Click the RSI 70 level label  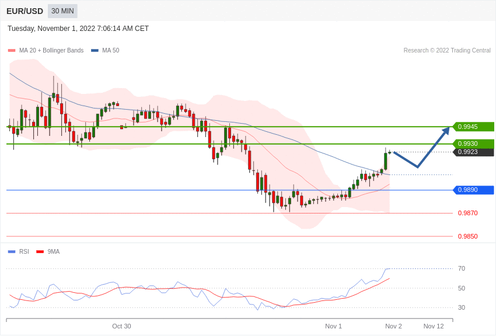462,269
